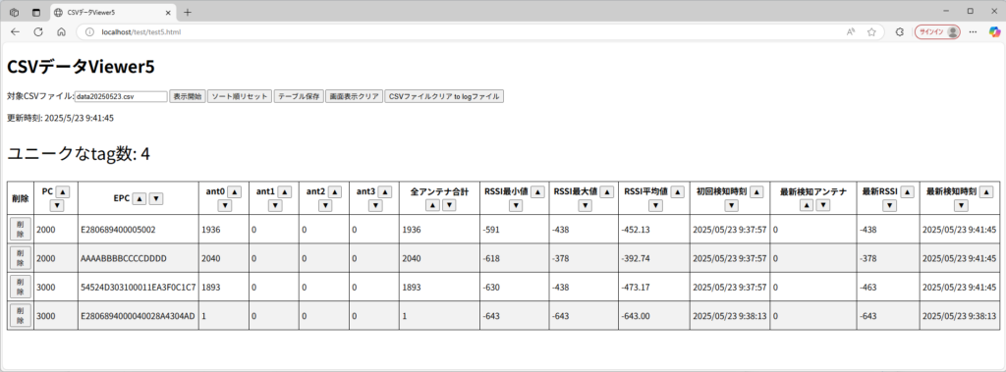
Task: Sort ant0 column descending
Action: (x=224, y=206)
